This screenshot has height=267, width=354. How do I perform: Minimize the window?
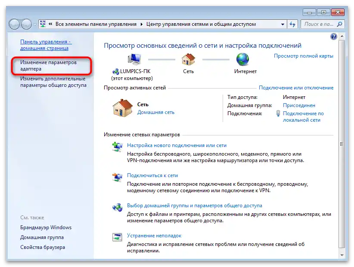(310, 12)
